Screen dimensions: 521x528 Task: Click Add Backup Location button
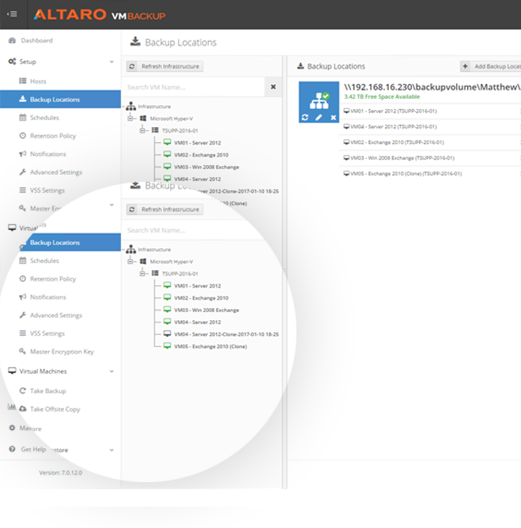(491, 66)
